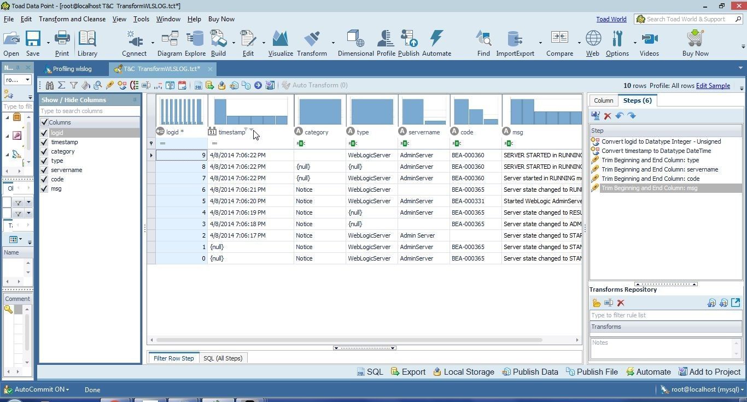Click the calendar date icon in transform toolbar

tap(182, 85)
